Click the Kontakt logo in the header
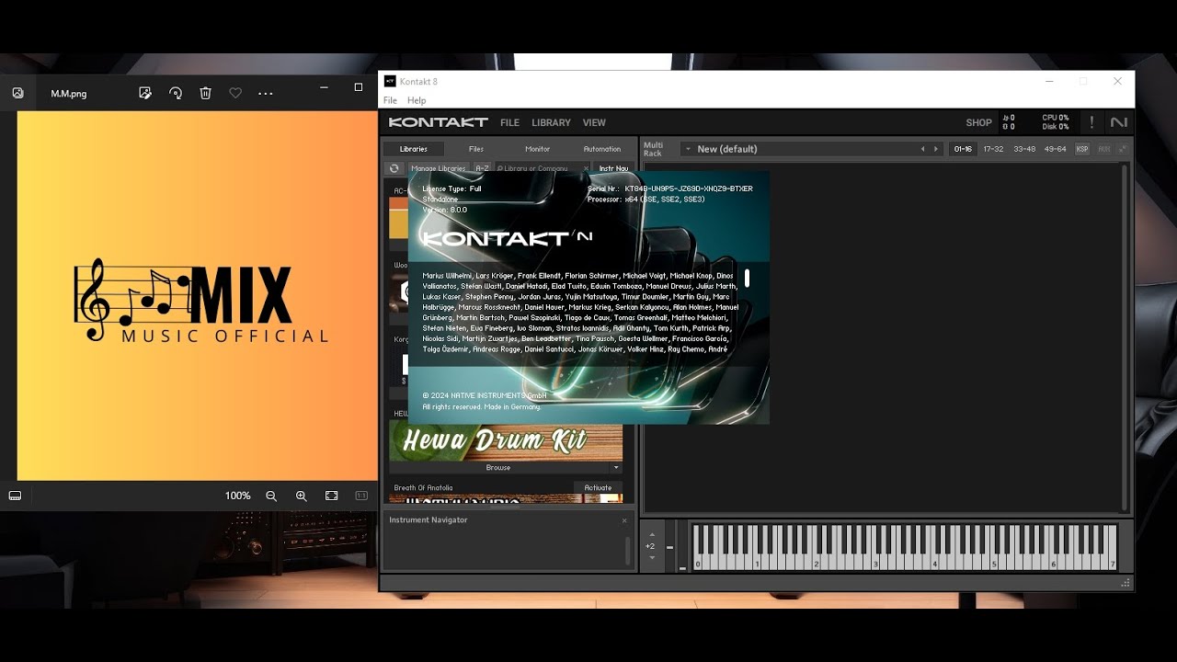Screen dimensions: 1177x662 click(438, 122)
